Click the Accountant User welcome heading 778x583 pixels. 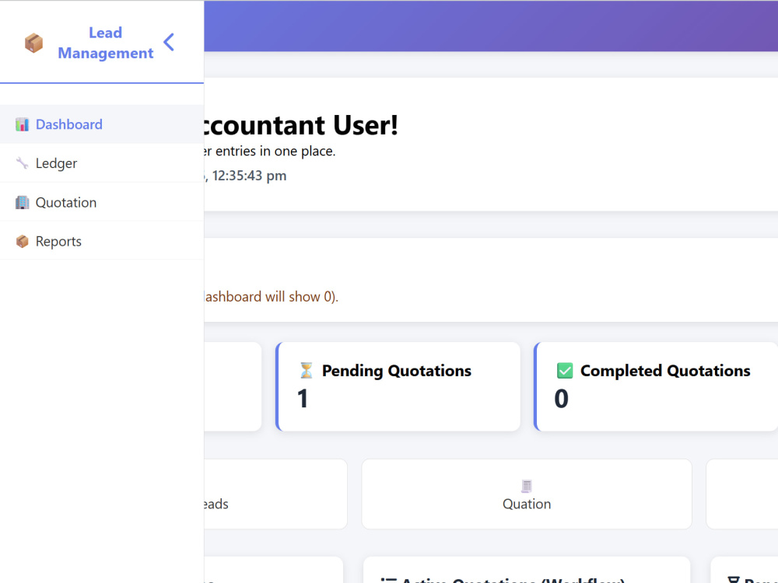click(300, 125)
